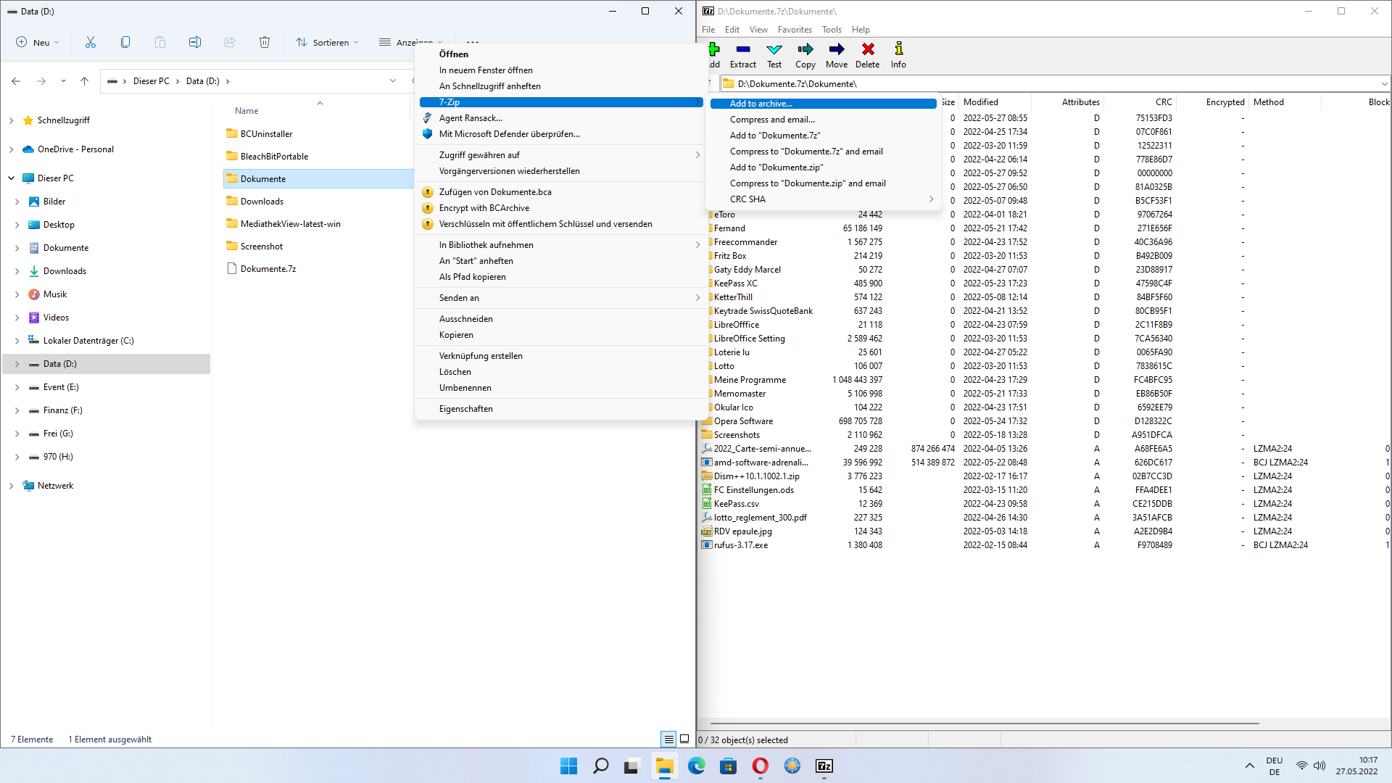This screenshot has width=1392, height=783.
Task: Select 'Add to archive...' menu entry
Action: pyautogui.click(x=761, y=104)
